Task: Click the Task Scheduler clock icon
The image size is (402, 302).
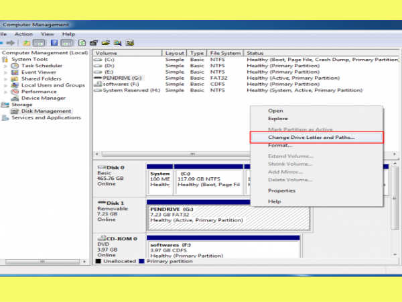Action: (15, 66)
